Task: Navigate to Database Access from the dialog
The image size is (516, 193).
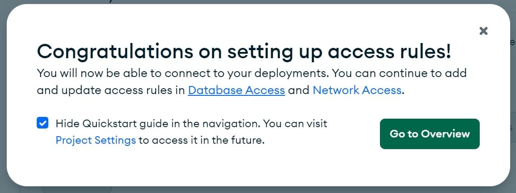Action: click(236, 90)
